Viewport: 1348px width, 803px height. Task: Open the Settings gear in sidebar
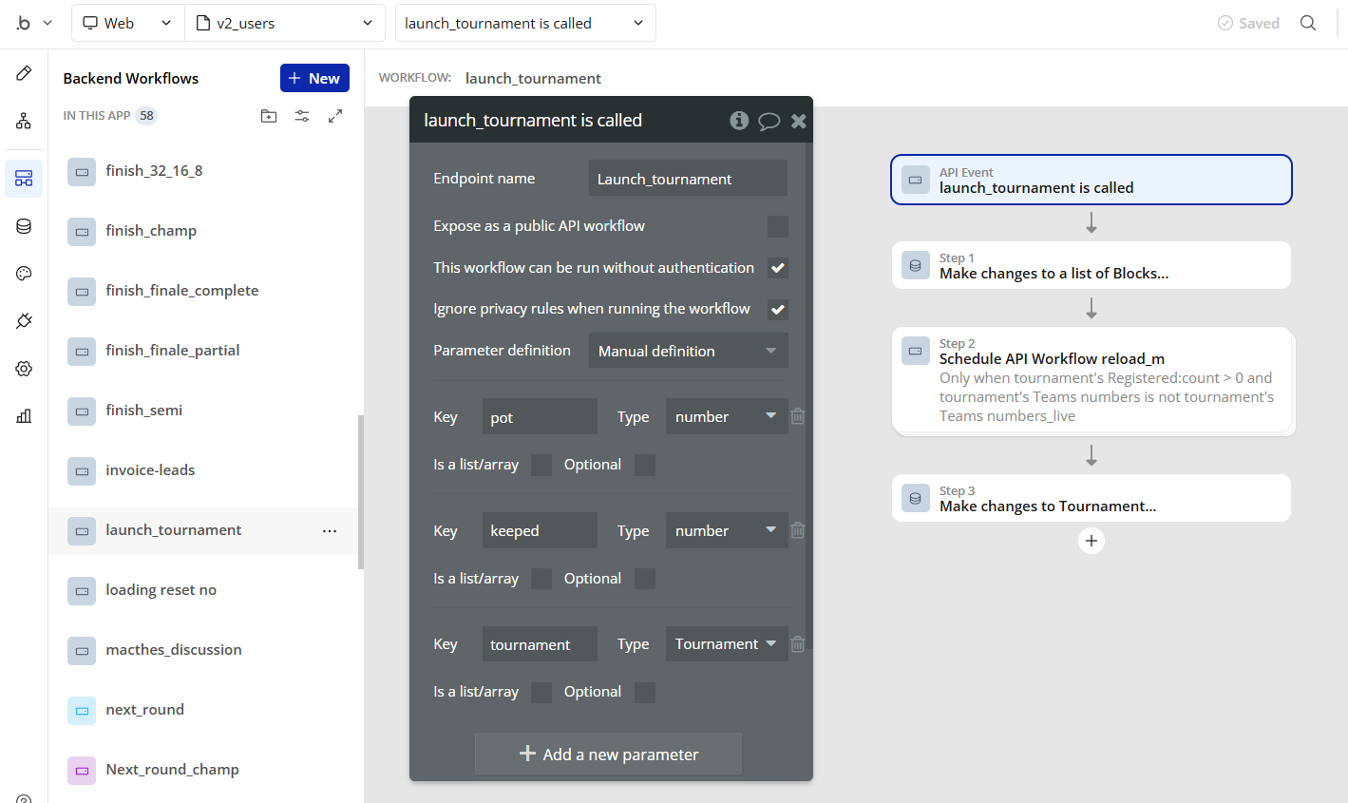point(24,369)
